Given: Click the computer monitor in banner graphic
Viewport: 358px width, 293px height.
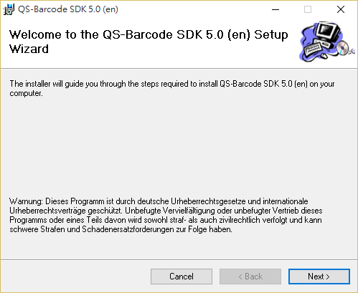Looking at the screenshot, I should click(327, 32).
